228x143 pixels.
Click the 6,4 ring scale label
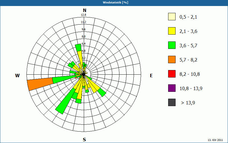(x=84, y=44)
